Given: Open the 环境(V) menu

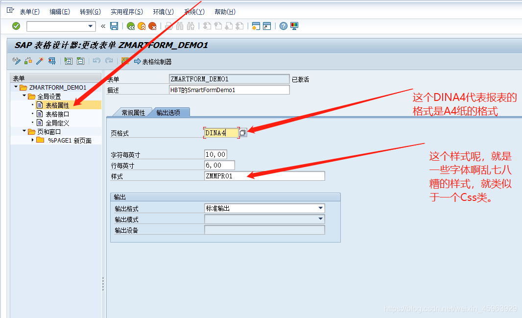Looking at the screenshot, I should click(x=164, y=12).
